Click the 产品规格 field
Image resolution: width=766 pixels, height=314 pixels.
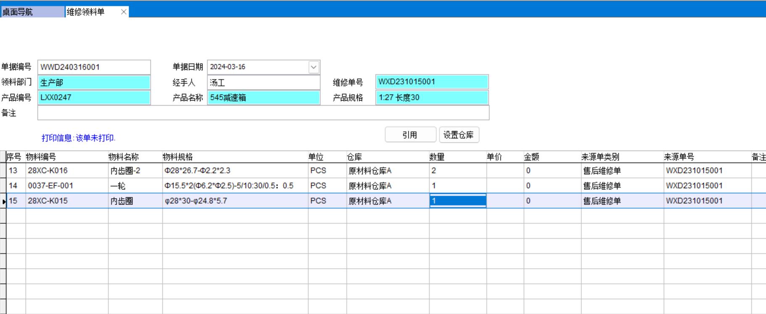pyautogui.click(x=432, y=98)
